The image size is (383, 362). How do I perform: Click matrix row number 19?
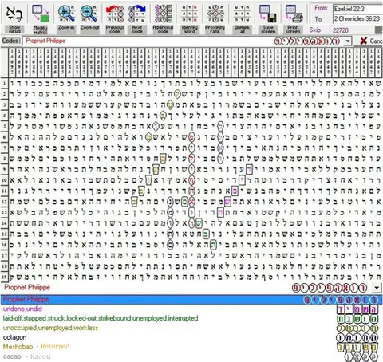tap(4, 277)
